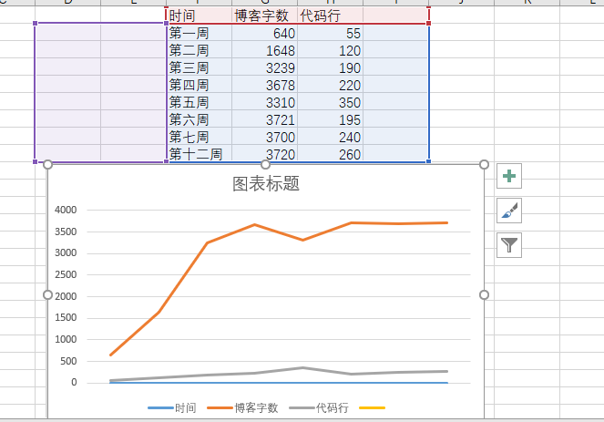Click the chart's right-middle resize handle
The image size is (604, 422).
[x=484, y=294]
